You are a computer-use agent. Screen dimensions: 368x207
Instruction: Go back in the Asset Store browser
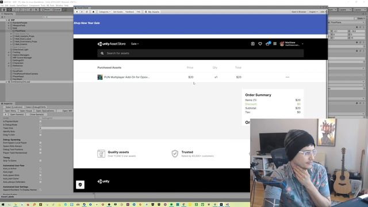[x=77, y=11]
